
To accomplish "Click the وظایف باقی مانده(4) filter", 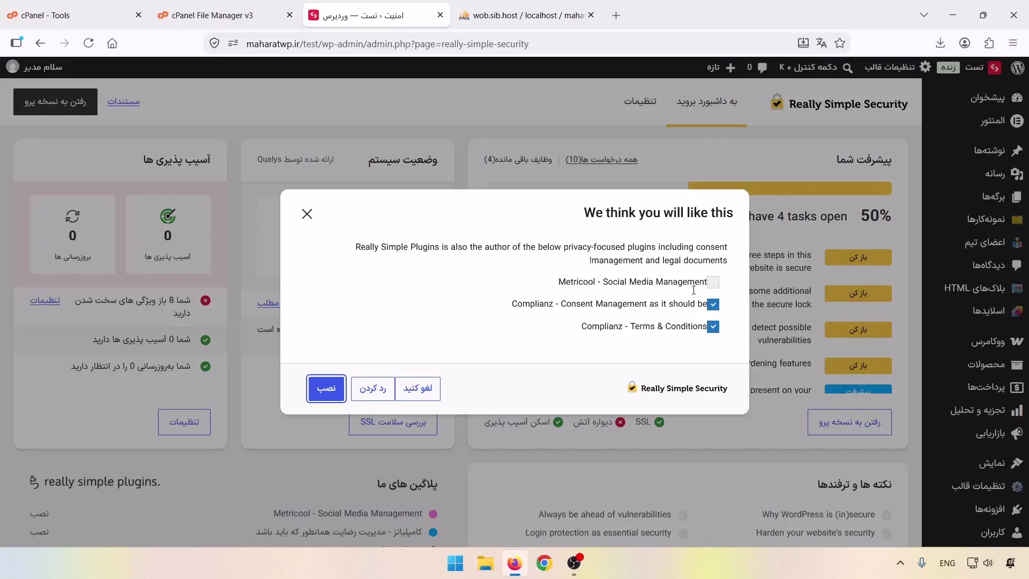I will 518,159.
